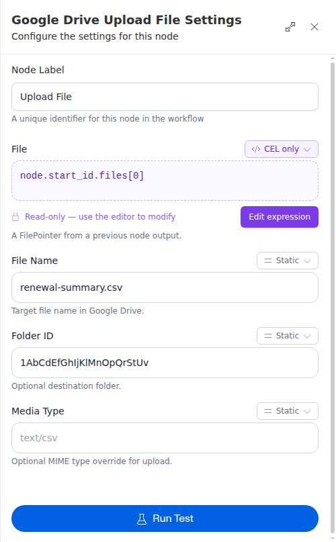
Task: Click the 'Optional destination folder.' hint
Action: 66,386
